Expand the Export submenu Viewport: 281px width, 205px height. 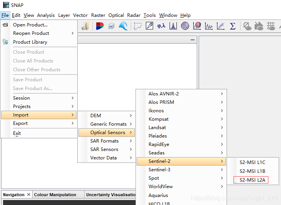tap(39, 123)
